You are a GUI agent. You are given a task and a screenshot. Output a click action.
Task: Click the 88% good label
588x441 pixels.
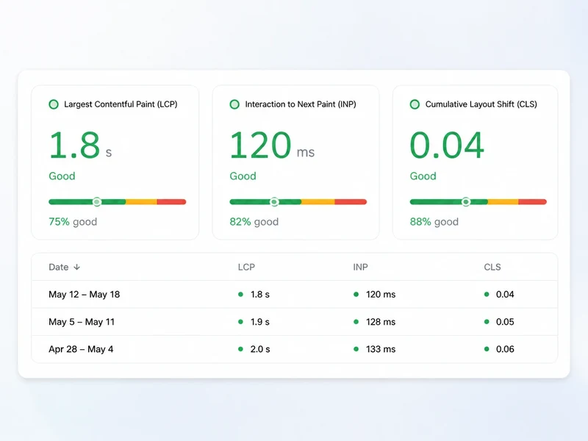point(434,222)
